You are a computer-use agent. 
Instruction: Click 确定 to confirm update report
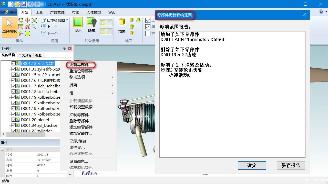coord(252,165)
